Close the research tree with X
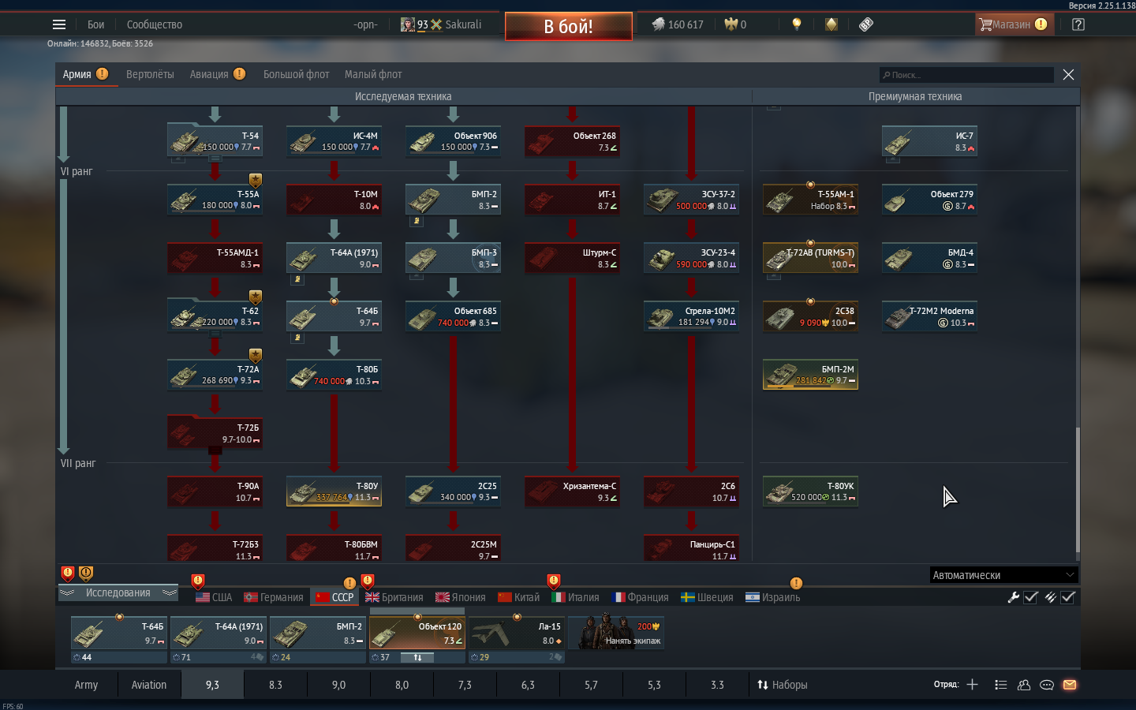 [x=1068, y=74]
